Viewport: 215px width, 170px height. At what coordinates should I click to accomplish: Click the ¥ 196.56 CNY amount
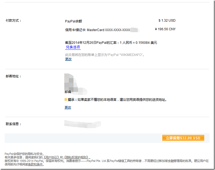[165, 29]
